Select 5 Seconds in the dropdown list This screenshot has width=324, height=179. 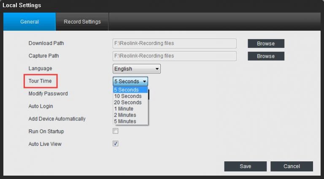coord(131,90)
